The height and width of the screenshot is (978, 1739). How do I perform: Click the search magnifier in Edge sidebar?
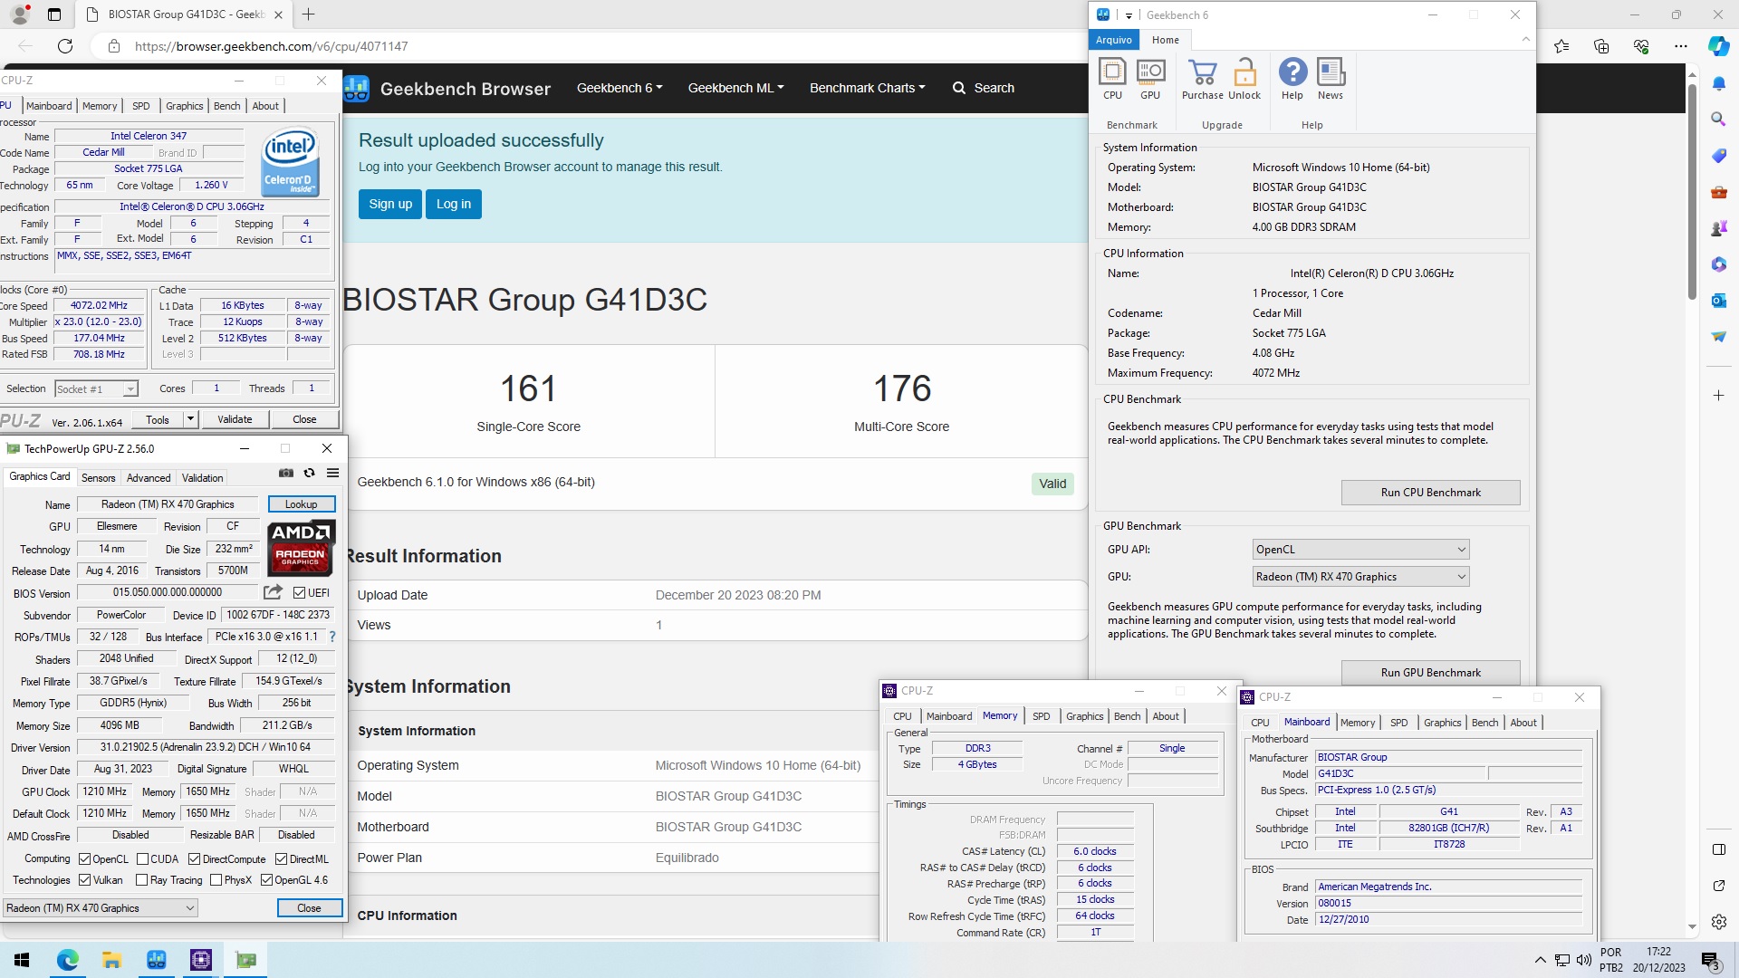[x=1719, y=119]
